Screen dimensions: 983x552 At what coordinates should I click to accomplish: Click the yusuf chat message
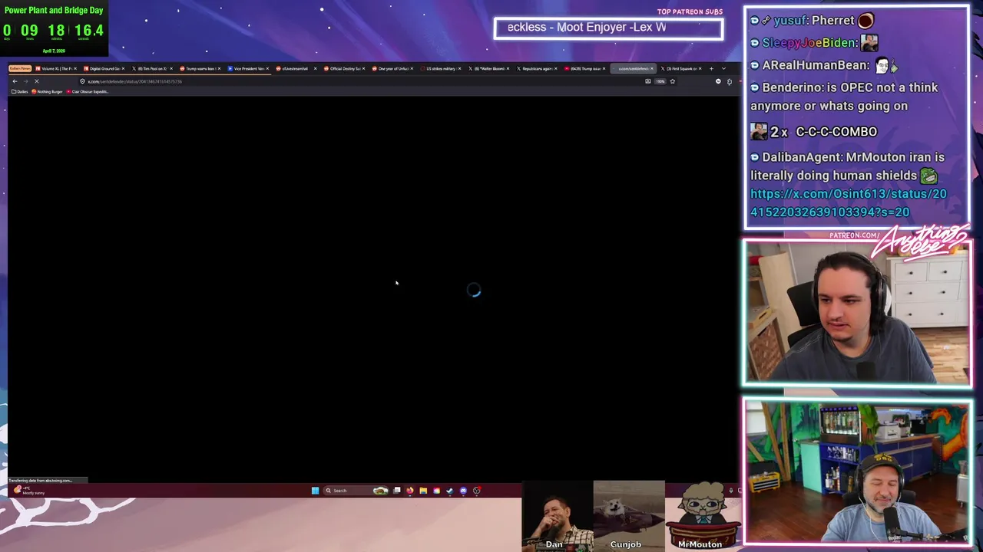coord(812,21)
